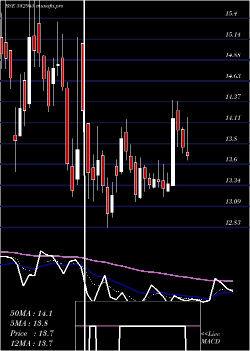
Task: Click the 14.37 price axis label
Action: 233,97
